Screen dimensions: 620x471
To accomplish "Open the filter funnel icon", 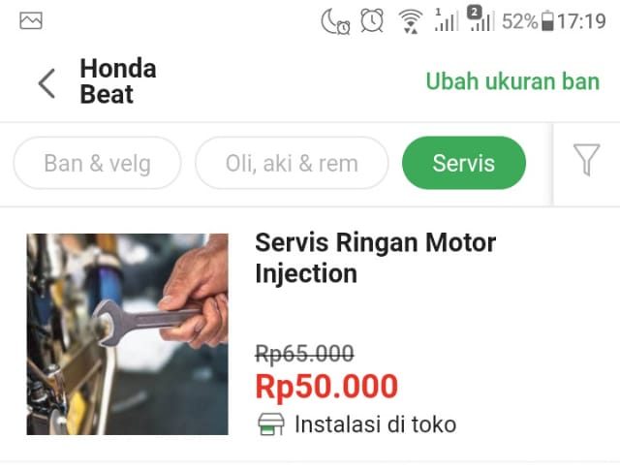I will click(586, 160).
